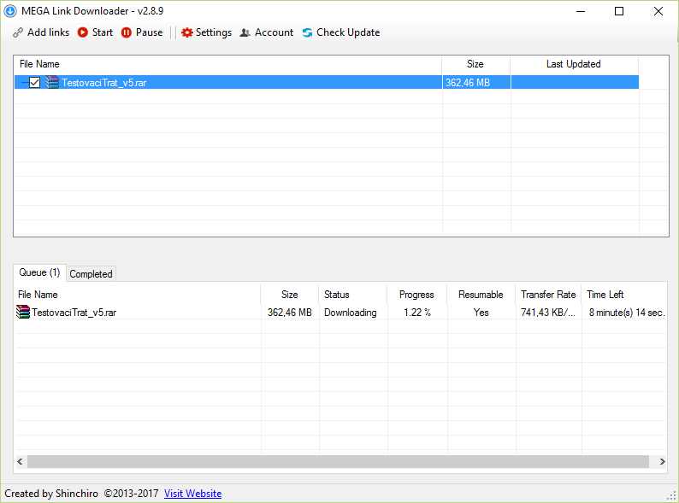Click the Check Update button label

(x=348, y=32)
